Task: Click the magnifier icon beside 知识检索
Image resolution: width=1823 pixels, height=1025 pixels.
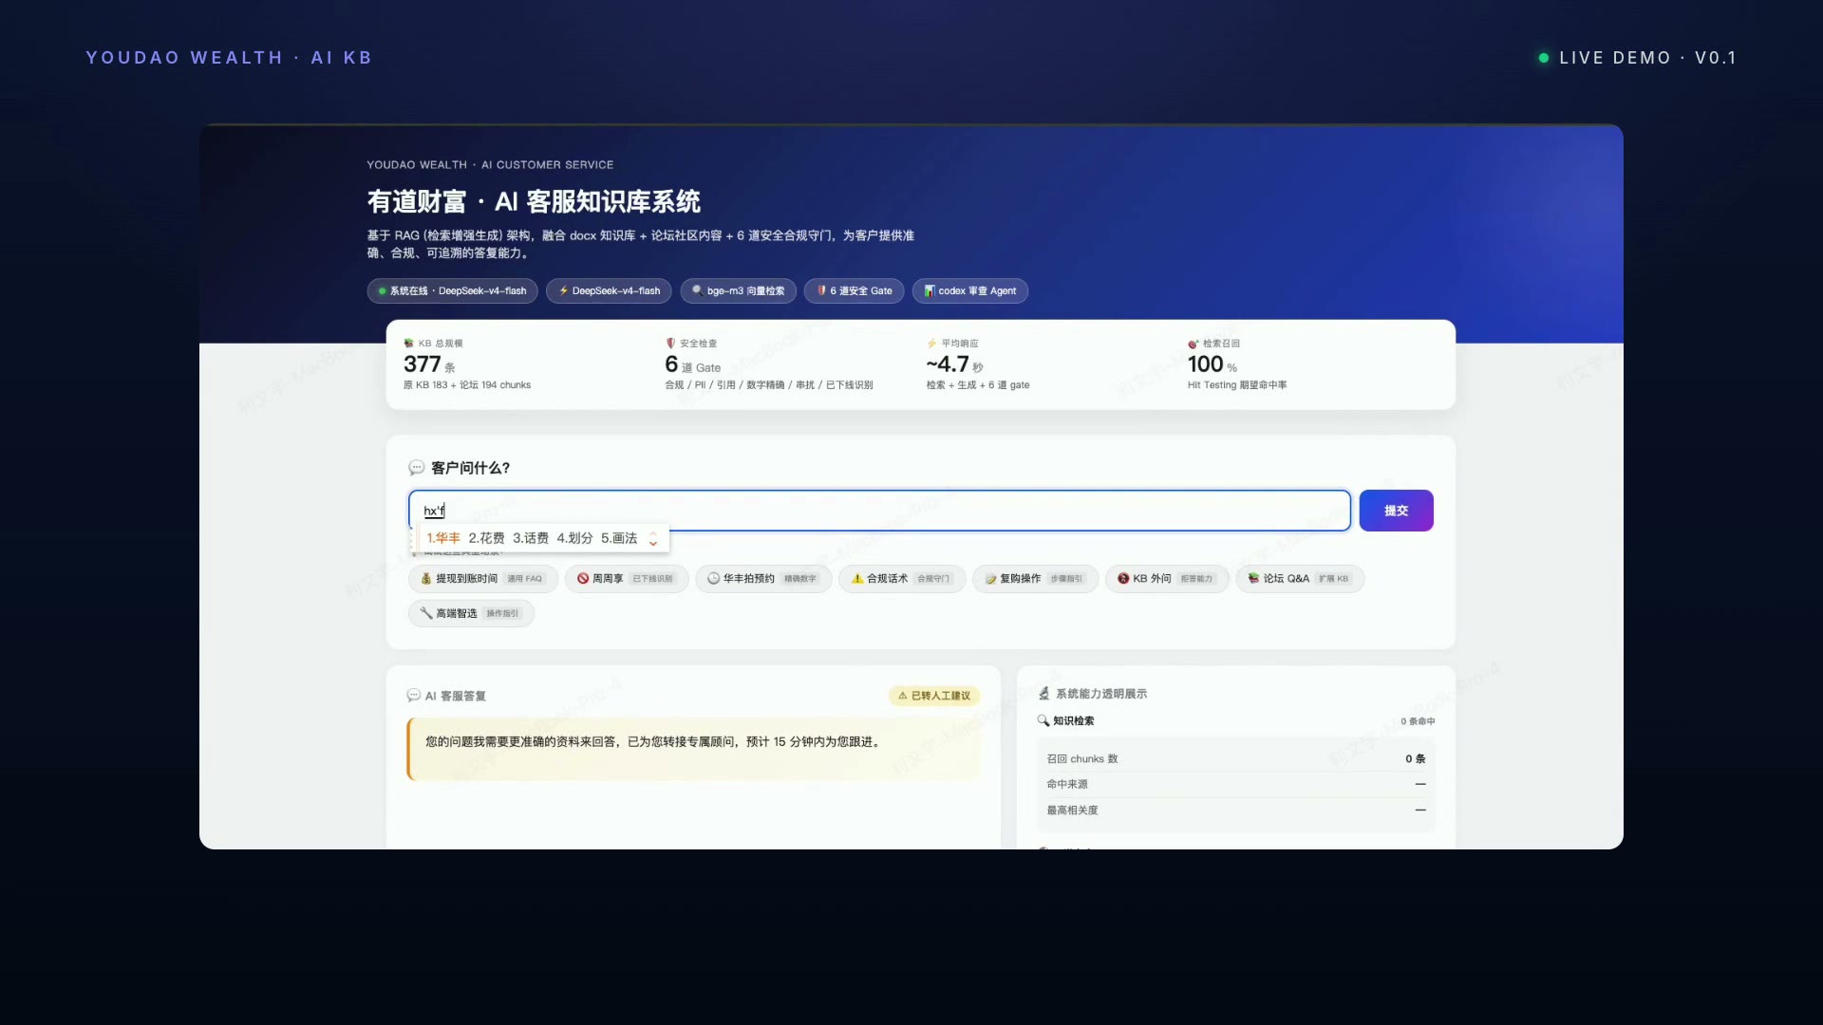Action: pos(1043,721)
